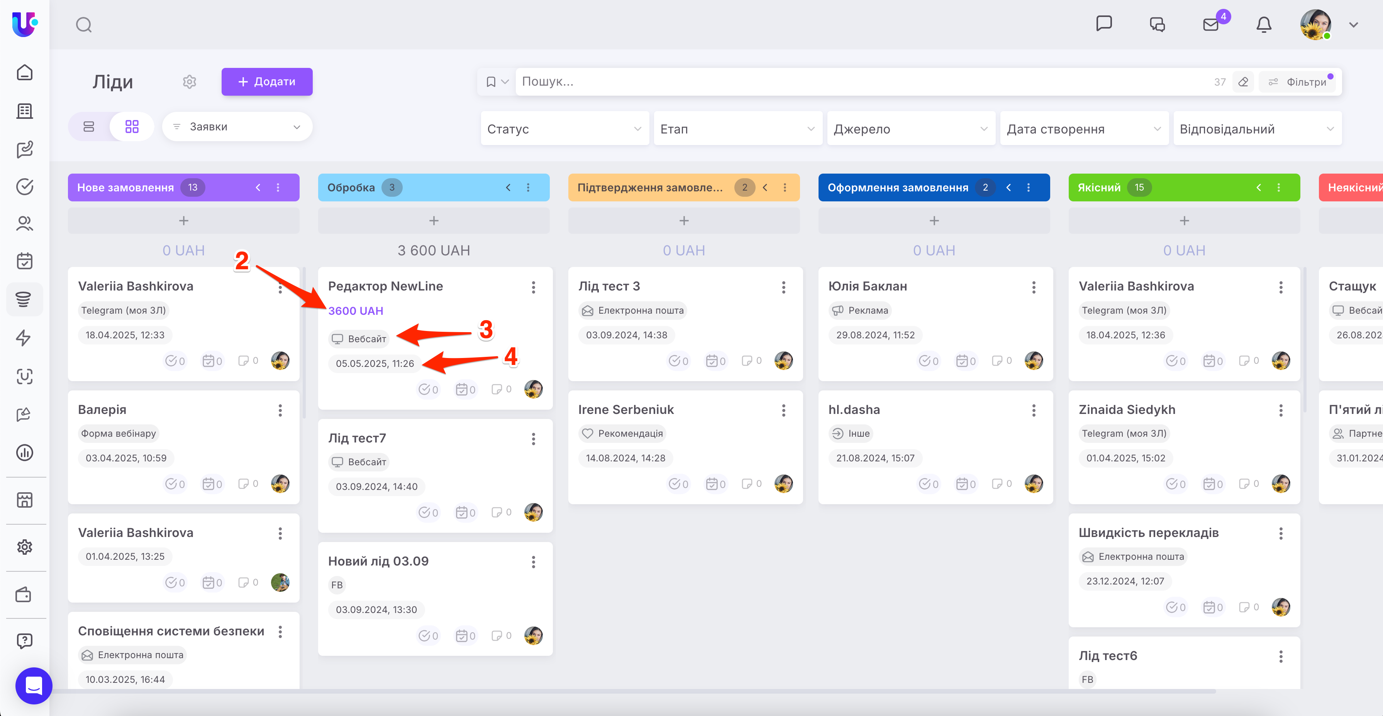1383x716 pixels.
Task: Click the Пошук search input field
Action: [859, 81]
